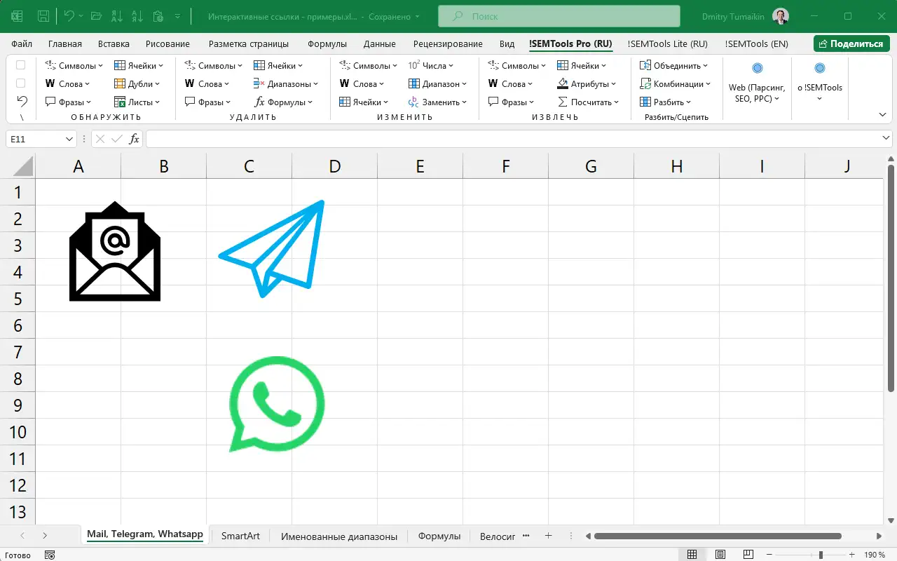This screenshot has width=897, height=561.
Task: Open Ячейки in the ИЗВЛЕЧЬ group
Action: [x=582, y=65]
